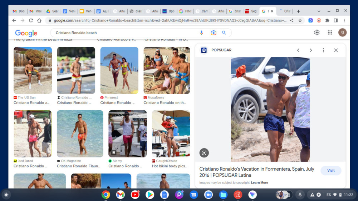Open the Cristiano Ronaldo's Vacation in Formentera title

click(x=257, y=172)
